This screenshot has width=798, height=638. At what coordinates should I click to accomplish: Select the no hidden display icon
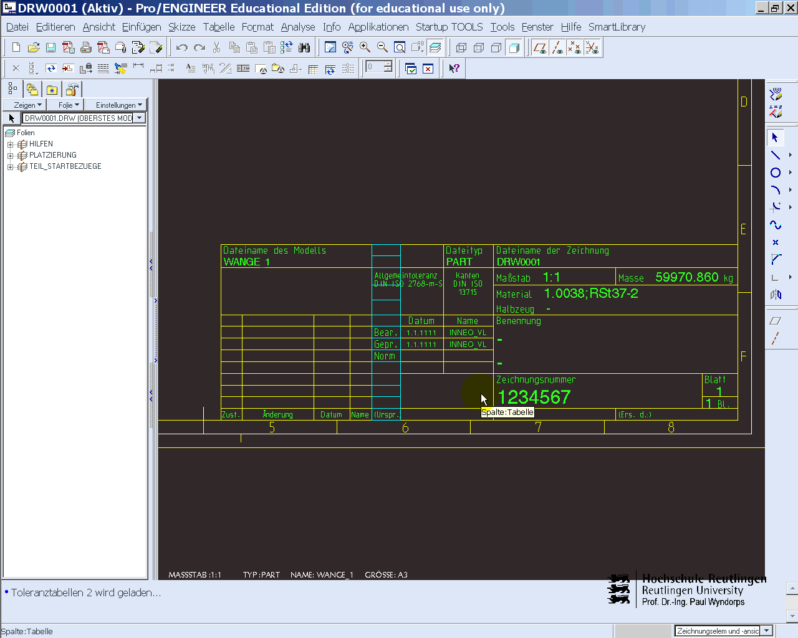496,47
